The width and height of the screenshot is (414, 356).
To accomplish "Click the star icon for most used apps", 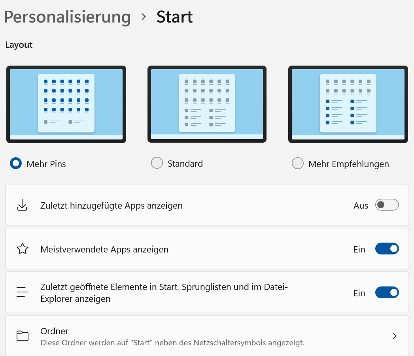I will tap(23, 249).
